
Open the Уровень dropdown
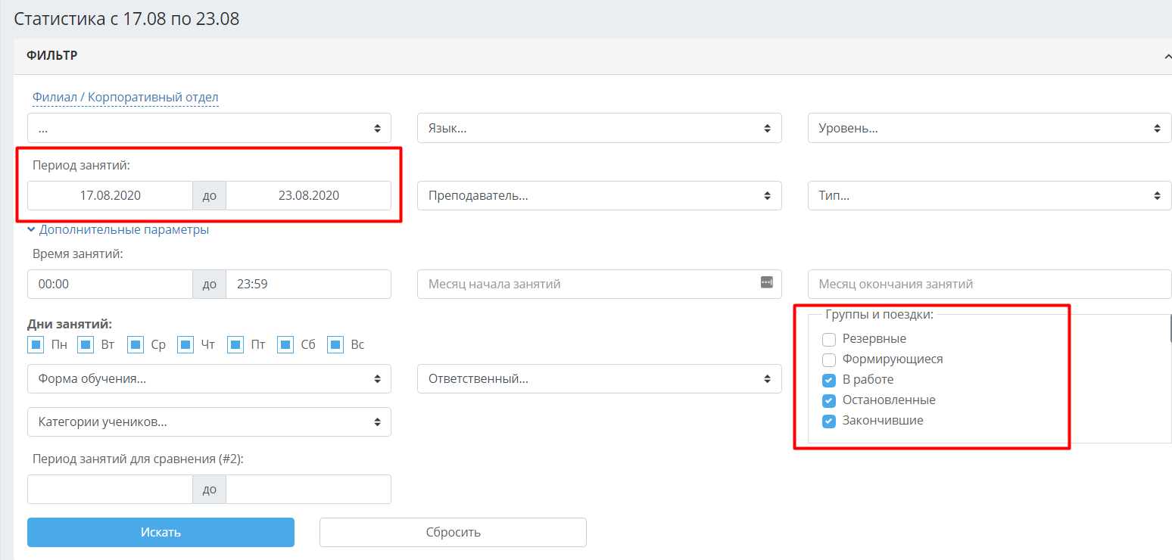(990, 128)
